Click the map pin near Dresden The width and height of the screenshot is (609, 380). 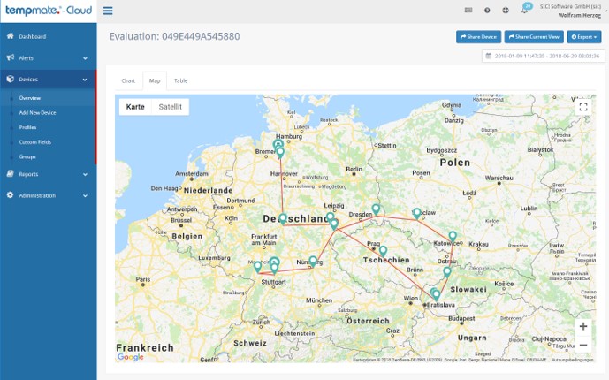click(x=376, y=209)
